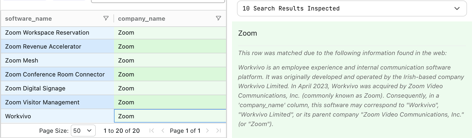Go to next page of results
The image size is (475, 138).
pos(207,131)
